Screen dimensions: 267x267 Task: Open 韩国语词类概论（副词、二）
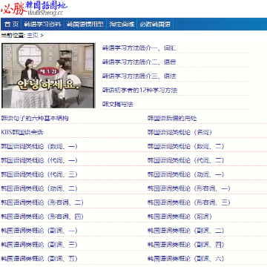[x=186, y=231]
